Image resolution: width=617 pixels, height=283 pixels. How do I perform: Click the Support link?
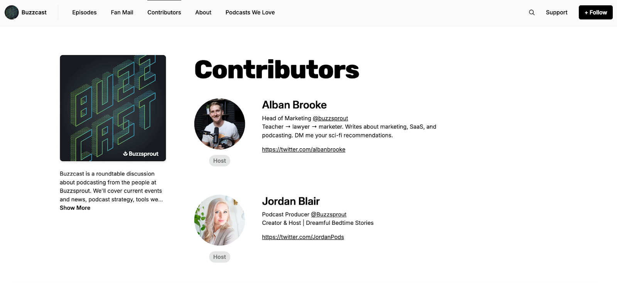[556, 12]
